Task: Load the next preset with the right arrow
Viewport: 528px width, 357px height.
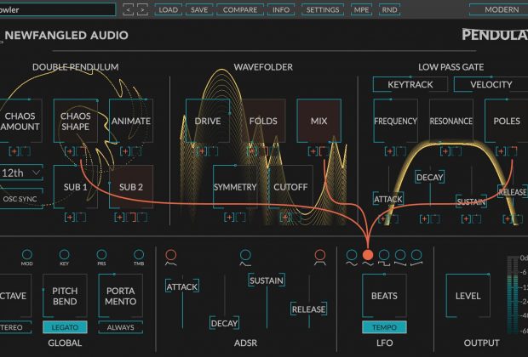Action: 142,9
